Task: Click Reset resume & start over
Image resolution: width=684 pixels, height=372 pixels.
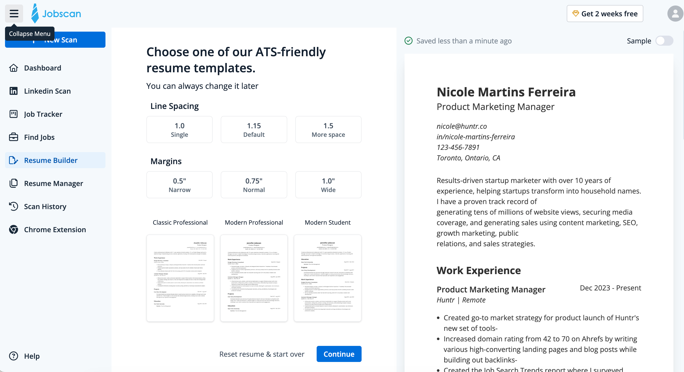Action: tap(262, 354)
